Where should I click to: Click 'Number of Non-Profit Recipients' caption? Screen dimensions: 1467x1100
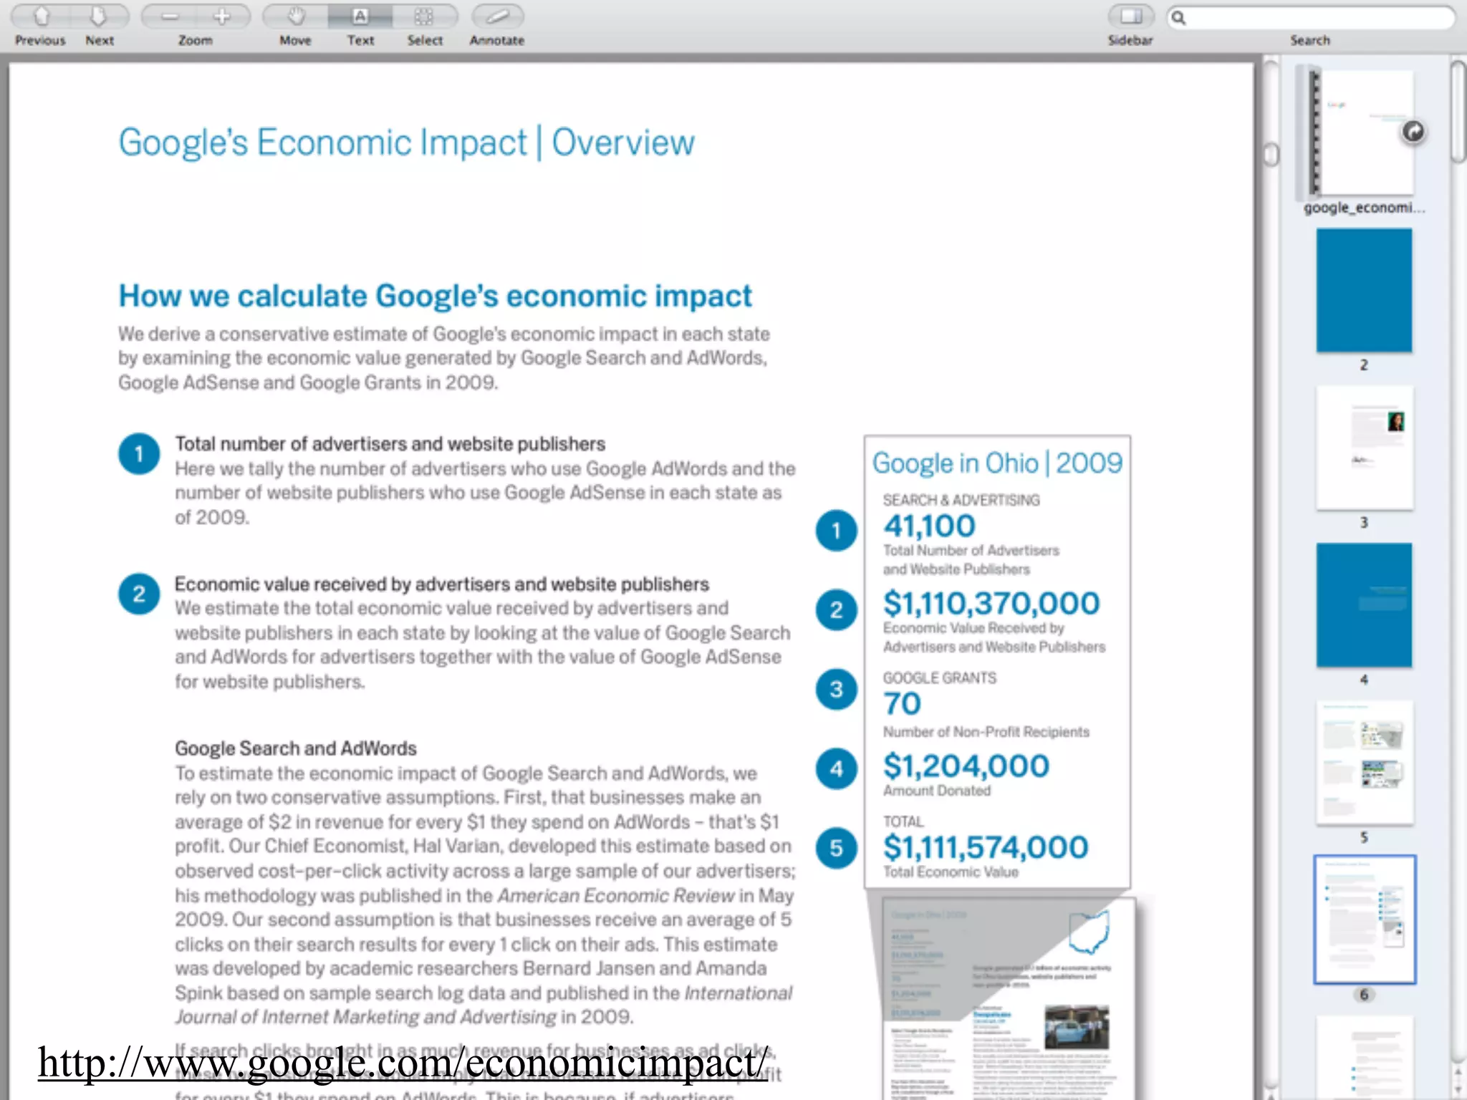(986, 732)
